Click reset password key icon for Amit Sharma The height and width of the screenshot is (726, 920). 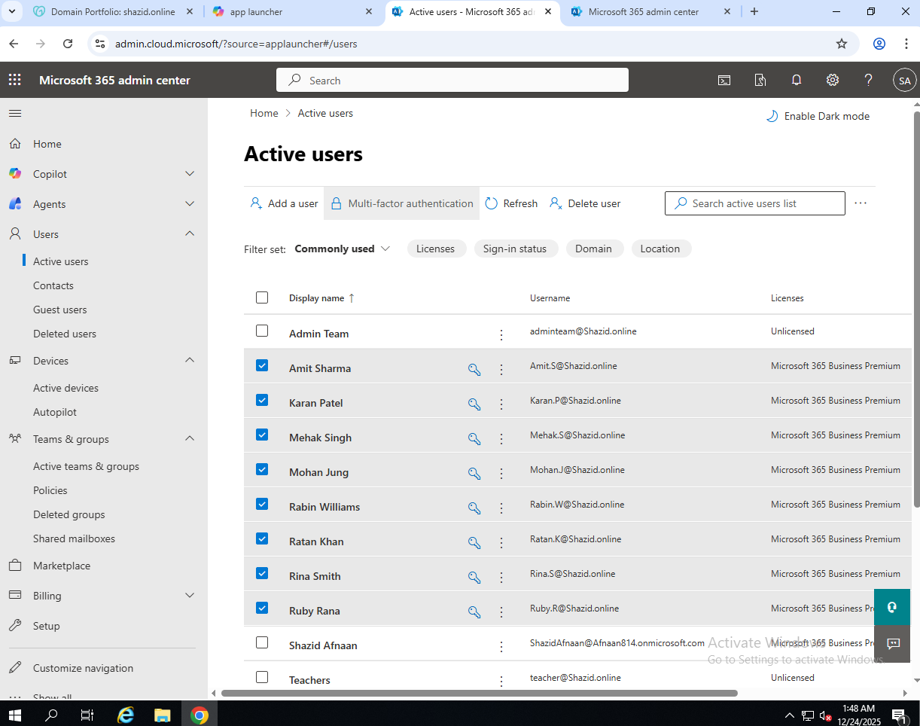coord(474,369)
